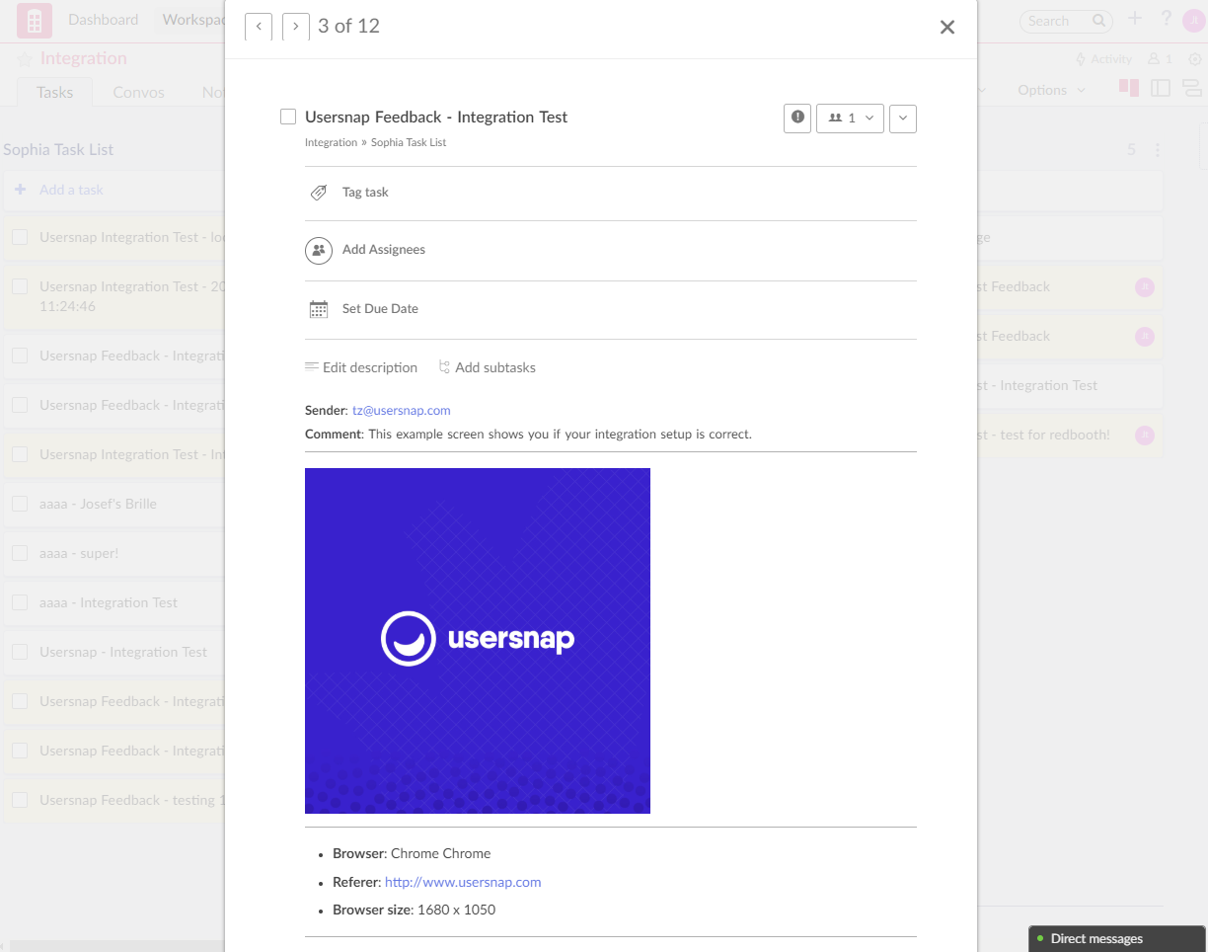
Task: Open sender email tz@usersnap.com link
Action: point(402,410)
